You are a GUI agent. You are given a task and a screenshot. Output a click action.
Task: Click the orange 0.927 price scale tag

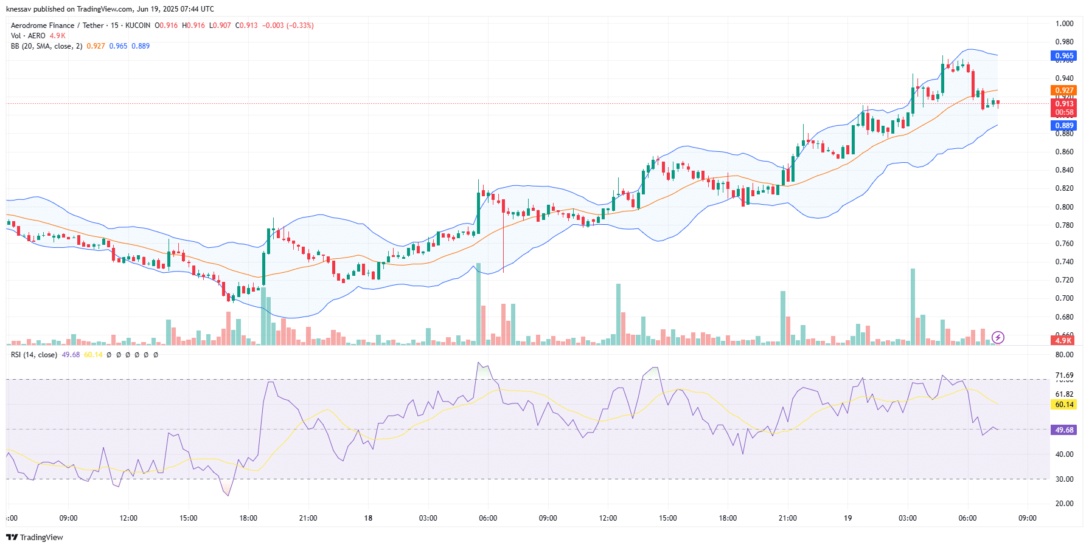coord(1064,91)
